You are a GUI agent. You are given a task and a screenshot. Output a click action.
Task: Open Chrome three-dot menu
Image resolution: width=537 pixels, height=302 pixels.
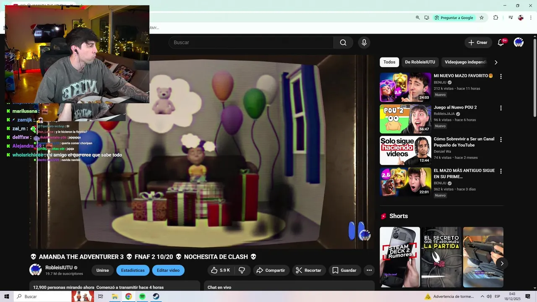pos(530,18)
